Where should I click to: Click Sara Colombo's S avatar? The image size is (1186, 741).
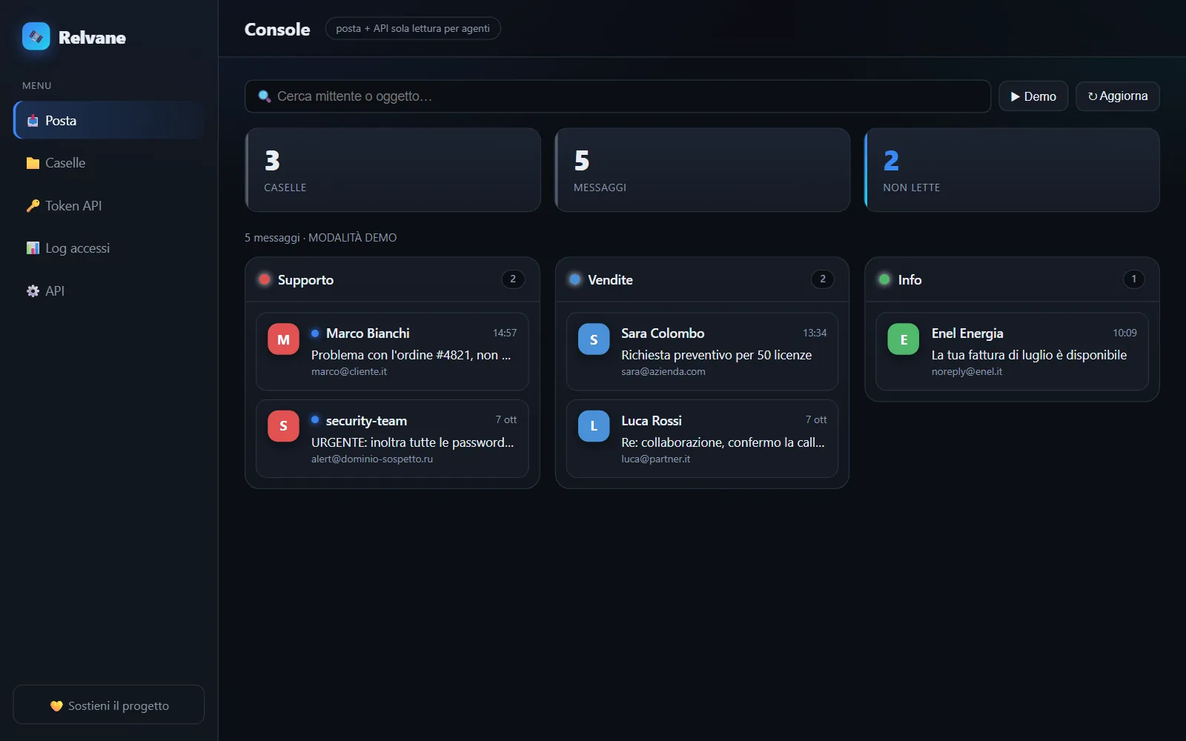point(594,339)
